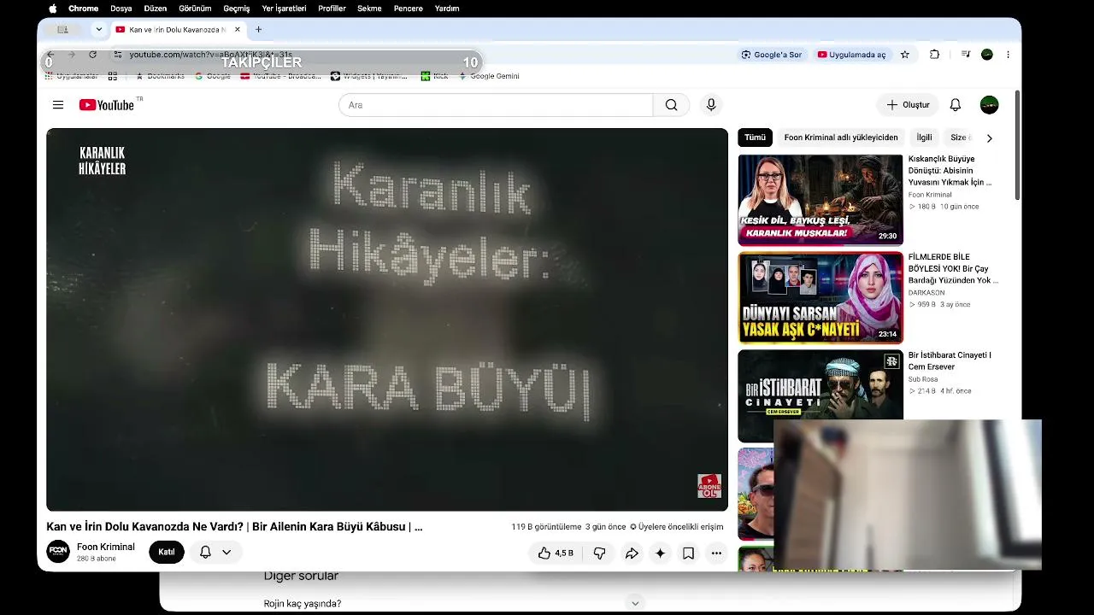The image size is (1094, 615).
Task: Open Chrome extensions puzzle icon
Action: [934, 55]
